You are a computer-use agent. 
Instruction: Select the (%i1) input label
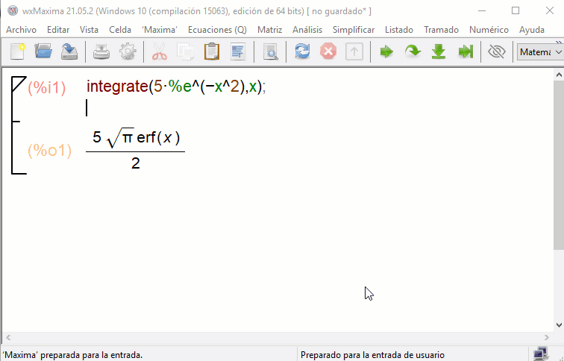point(47,87)
